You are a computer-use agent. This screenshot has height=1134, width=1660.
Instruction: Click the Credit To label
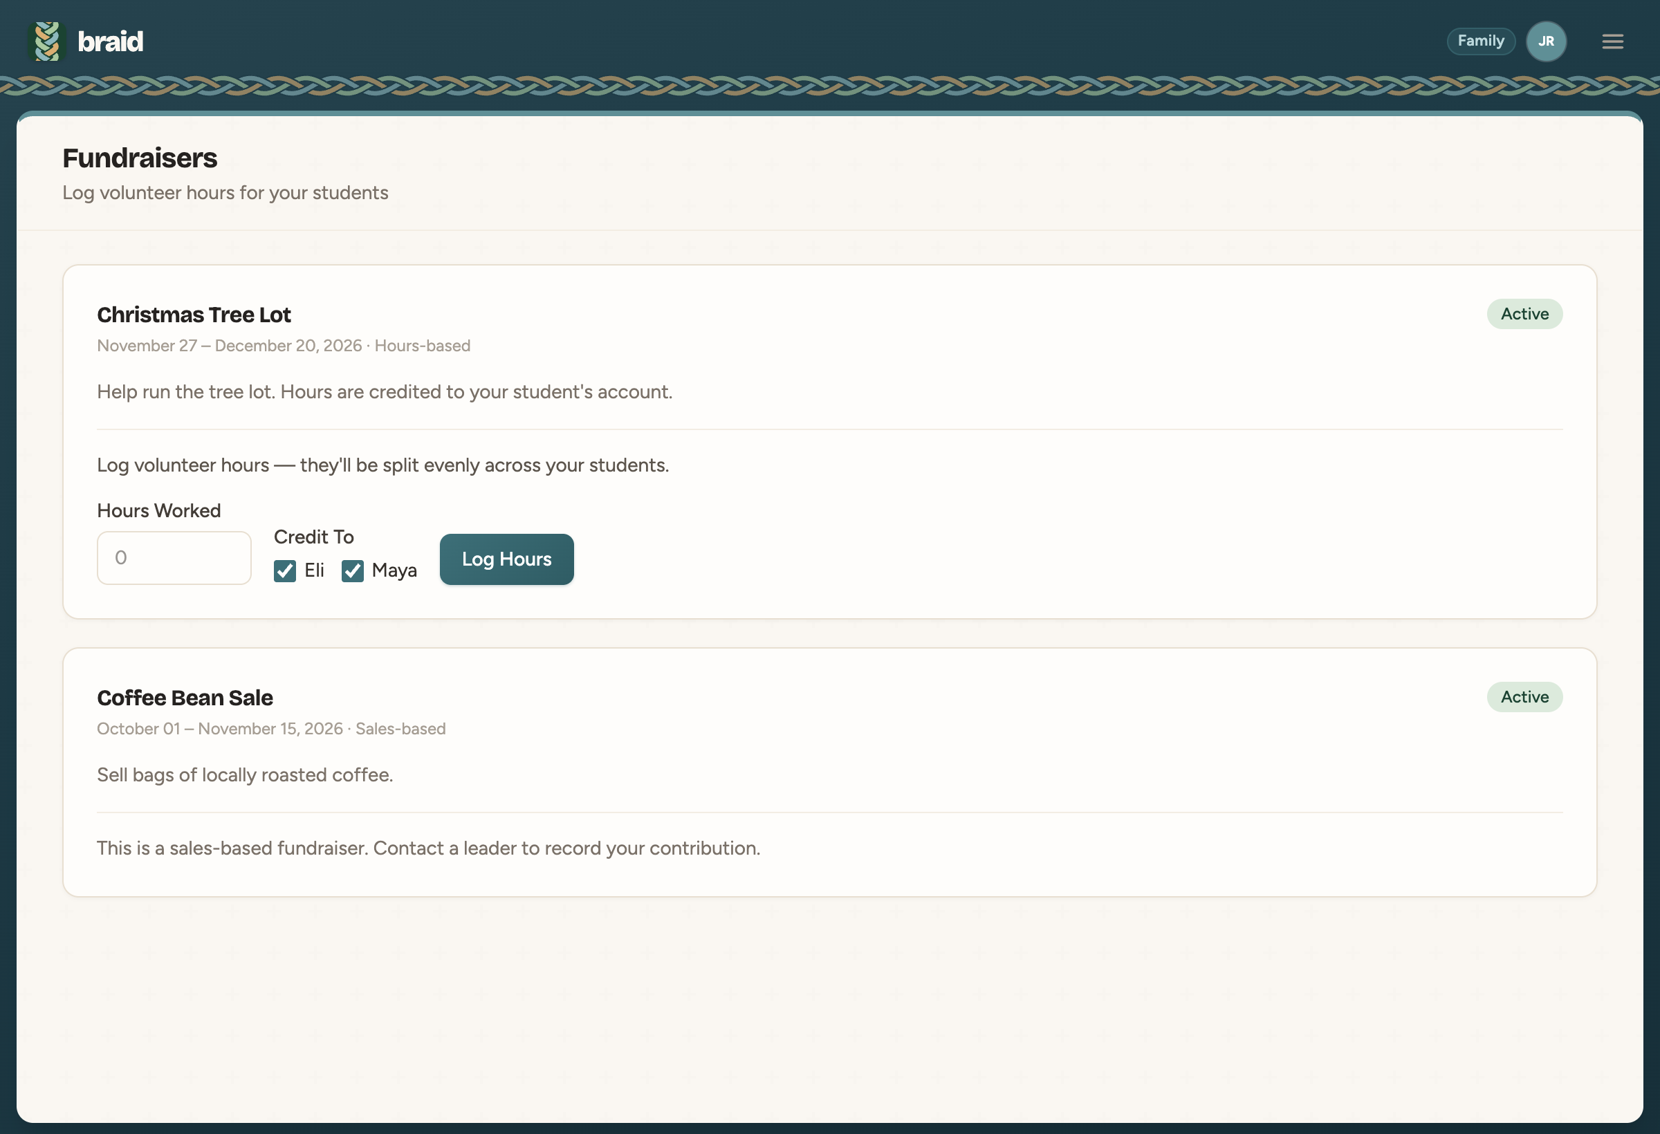[x=313, y=537]
